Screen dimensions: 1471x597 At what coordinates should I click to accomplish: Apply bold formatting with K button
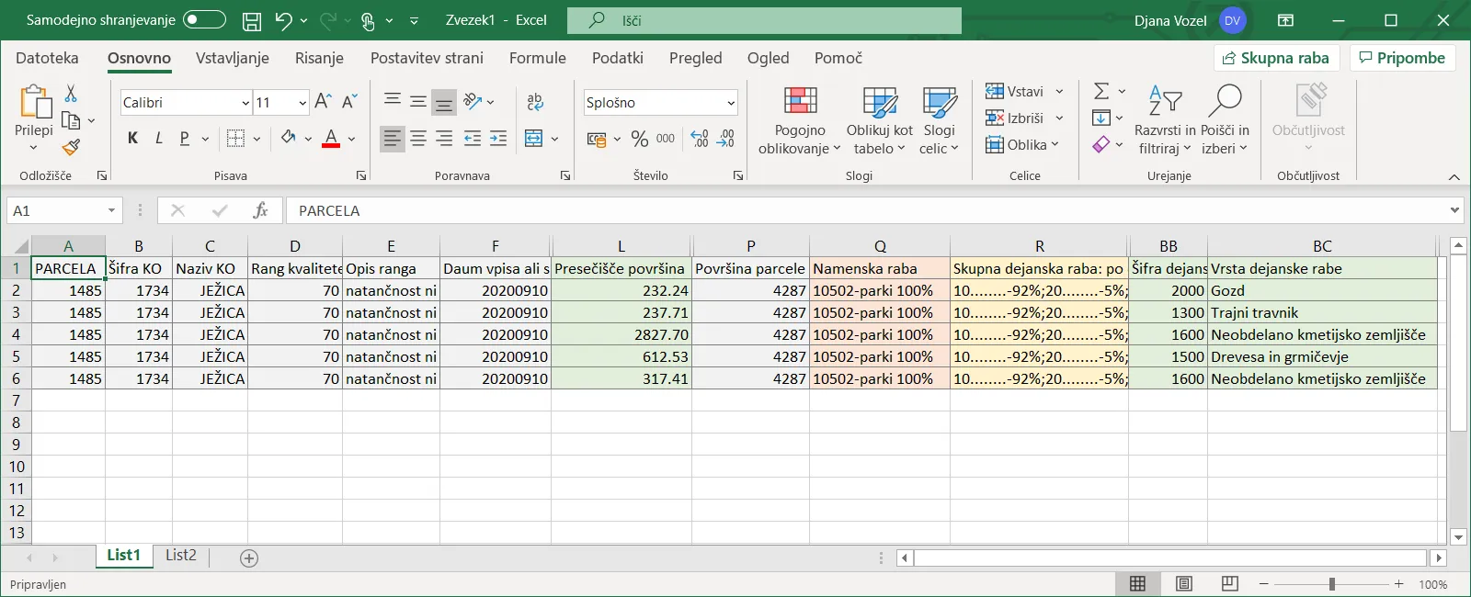pos(132,138)
